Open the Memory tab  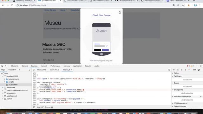coord(67,66)
